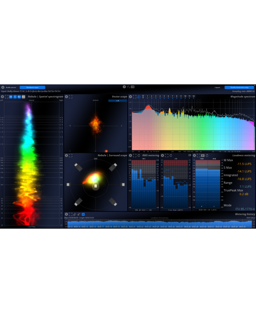Click the profile icon in Magnitude spectrum
This screenshot has height=313, width=256.
click(139, 97)
